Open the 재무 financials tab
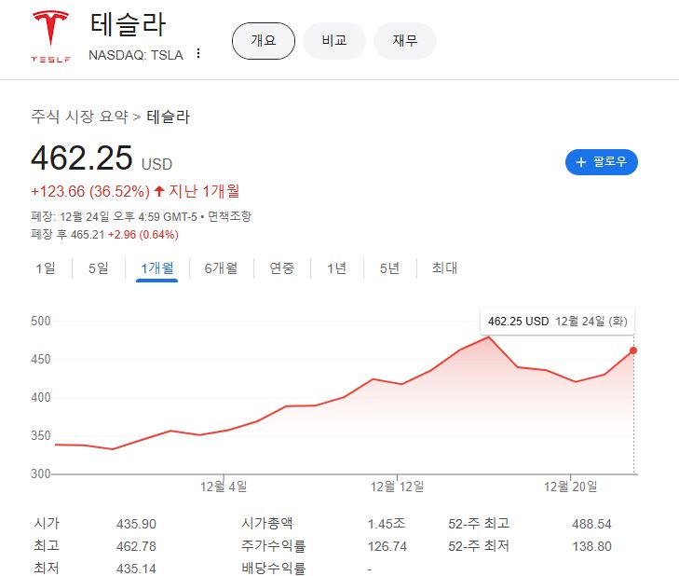The image size is (679, 576). 405,41
